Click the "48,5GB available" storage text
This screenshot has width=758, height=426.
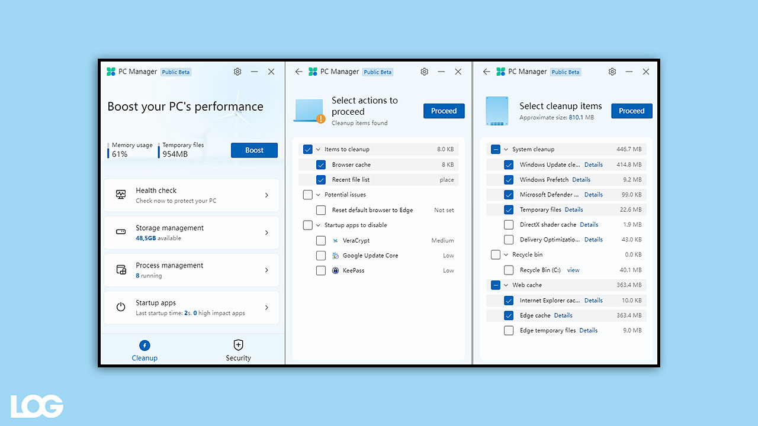[x=159, y=238]
